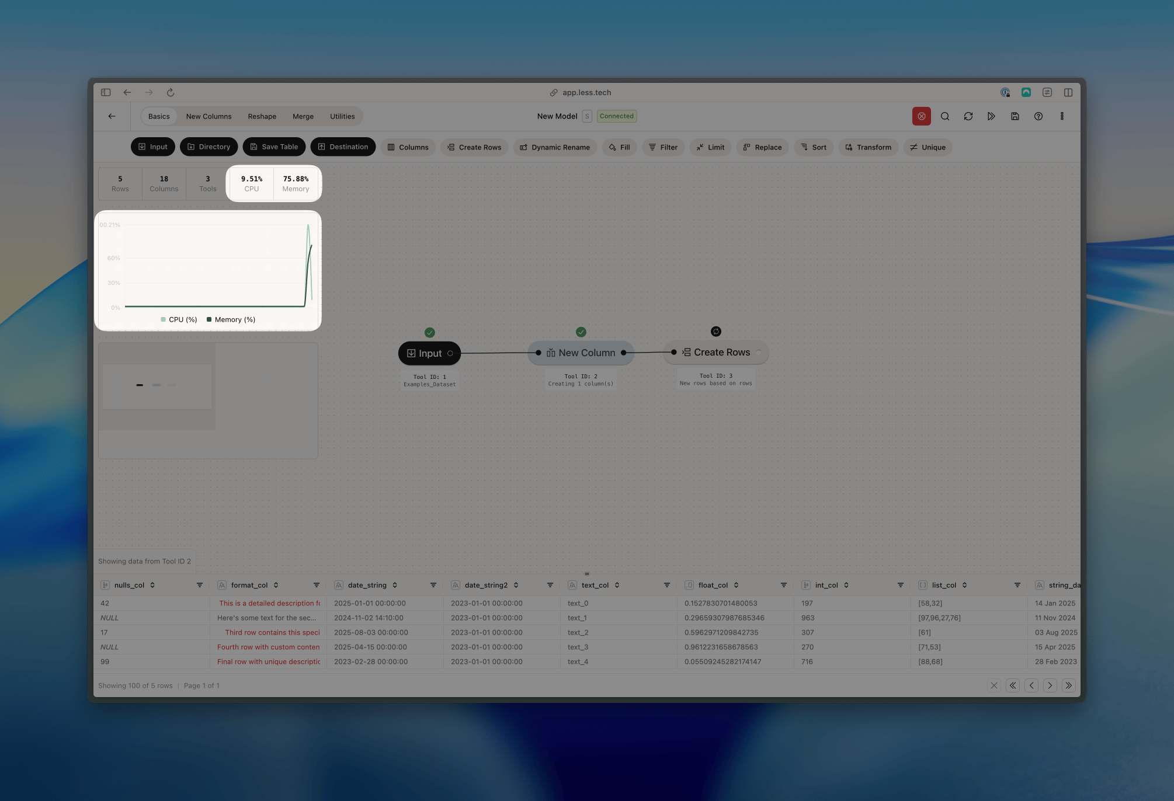
Task: Click the app.less.tech address bar
Action: 581,92
